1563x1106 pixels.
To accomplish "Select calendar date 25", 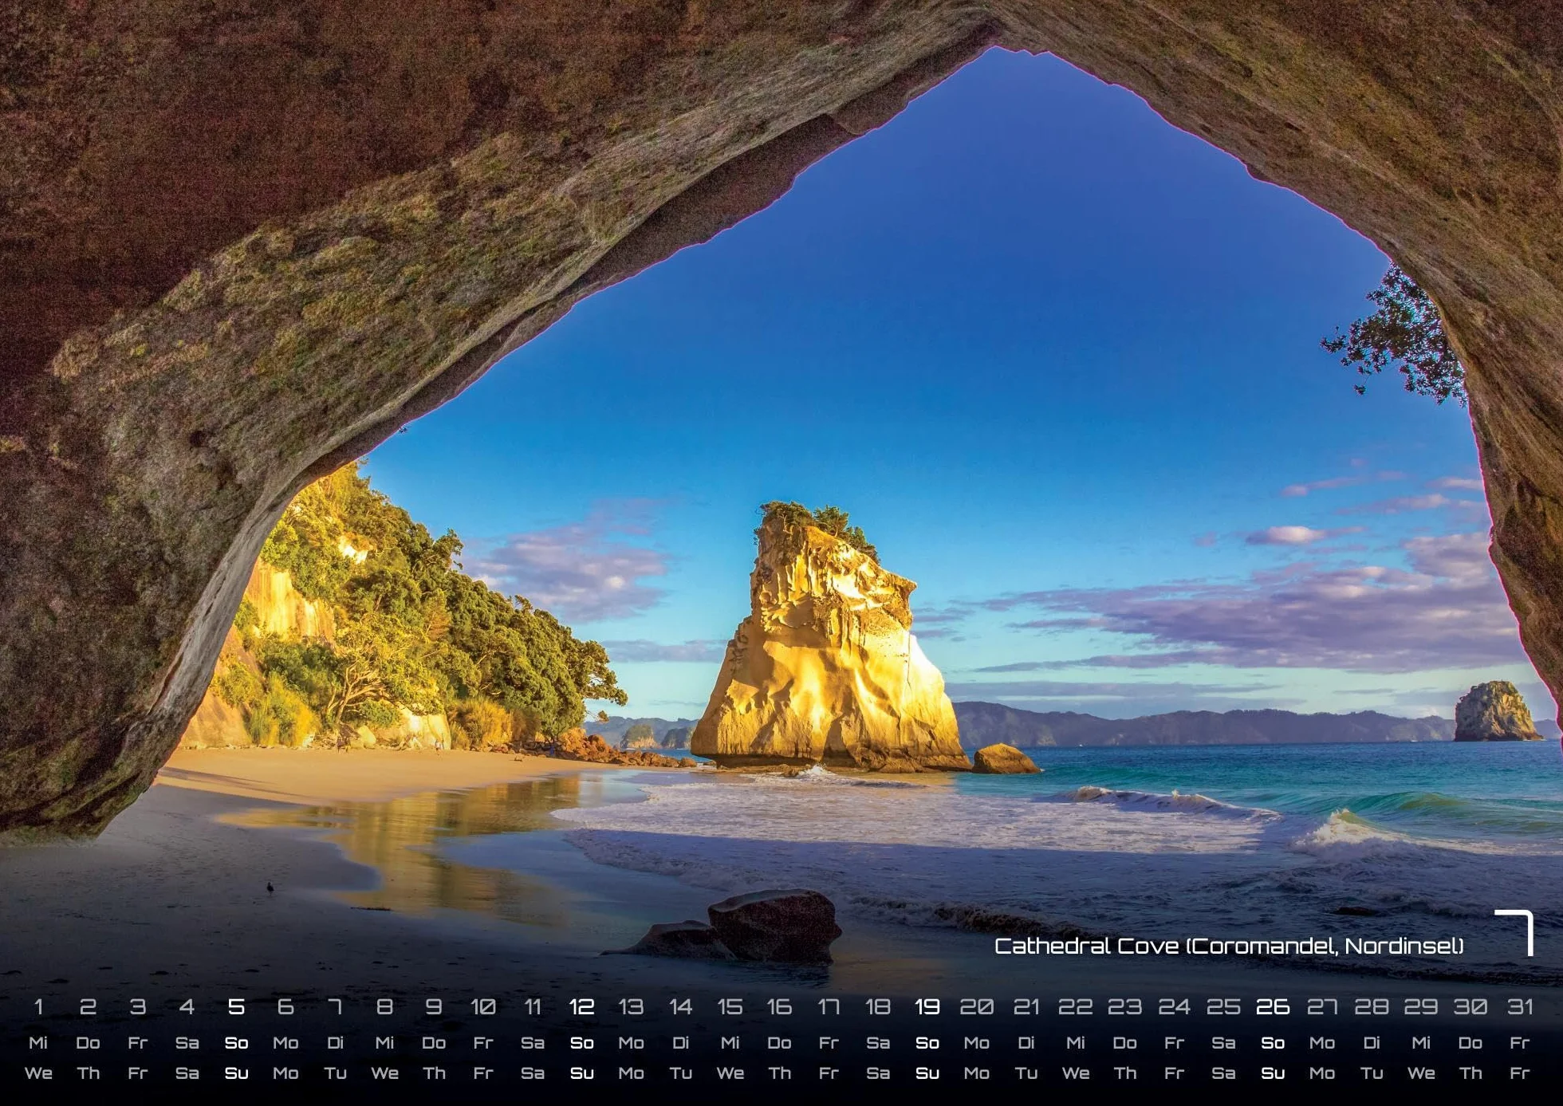I will tap(1223, 1007).
